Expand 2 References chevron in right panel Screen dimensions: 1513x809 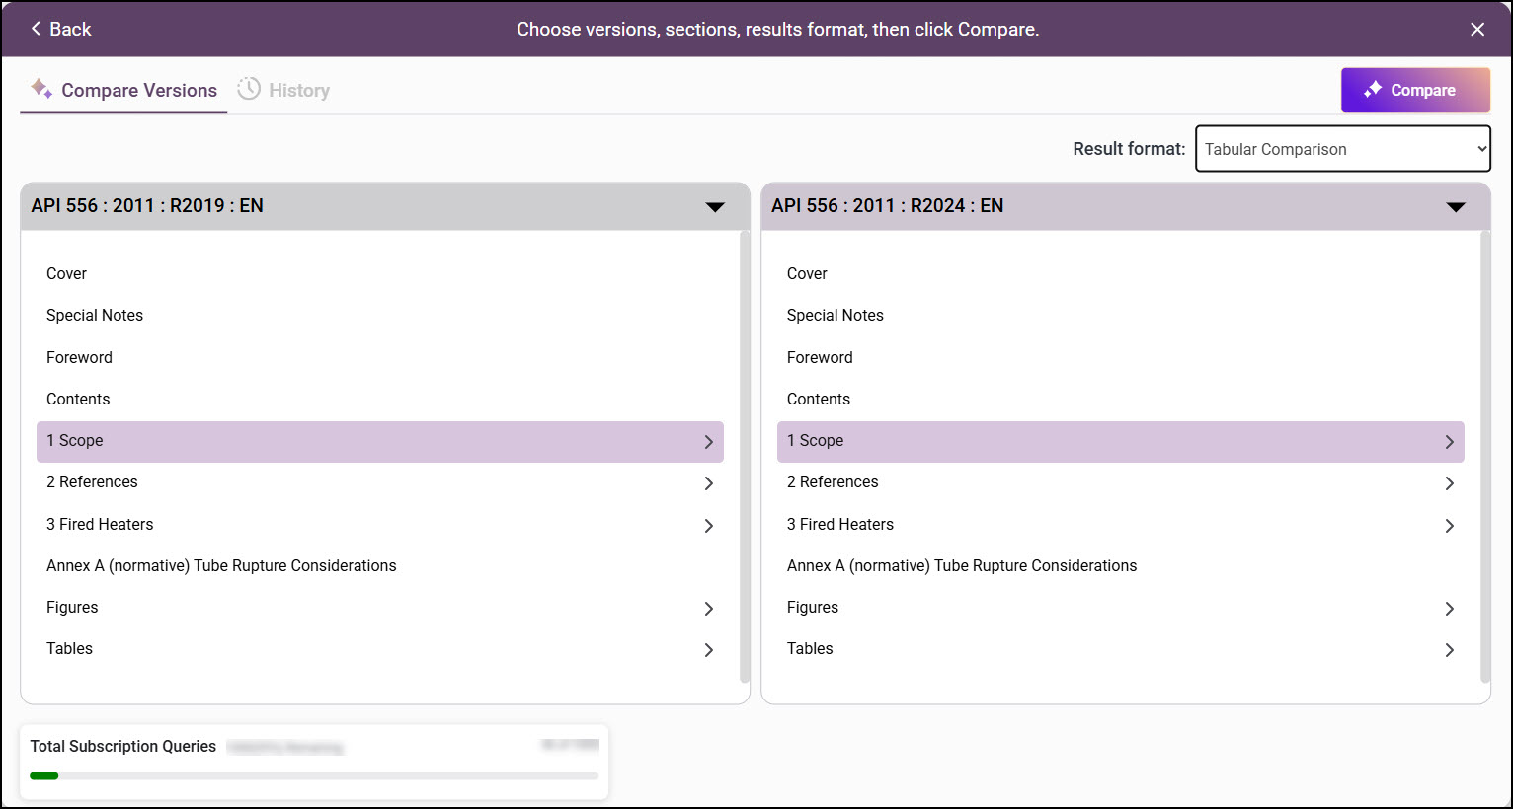coord(1449,483)
